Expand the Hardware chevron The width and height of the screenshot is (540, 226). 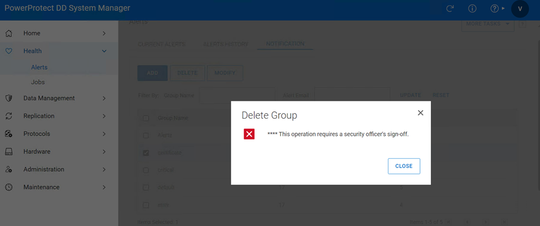click(104, 151)
